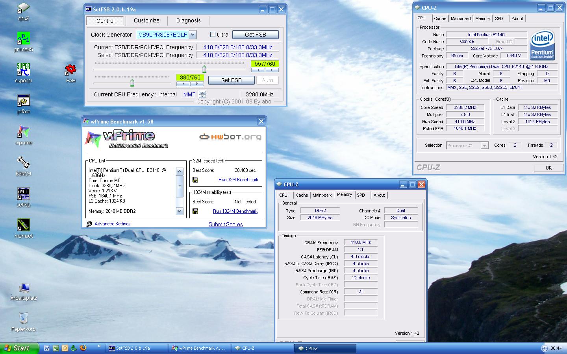Screen dimensions: 567x354
Task: Open Advanced Settings link in wPrime
Action: [113, 224]
